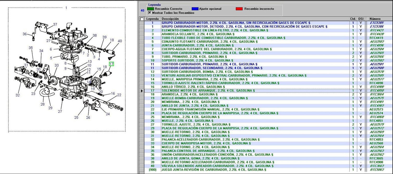This screenshot has height=174, width=393.
Task: Click callout 29 in the diagram
Action: click(x=50, y=108)
